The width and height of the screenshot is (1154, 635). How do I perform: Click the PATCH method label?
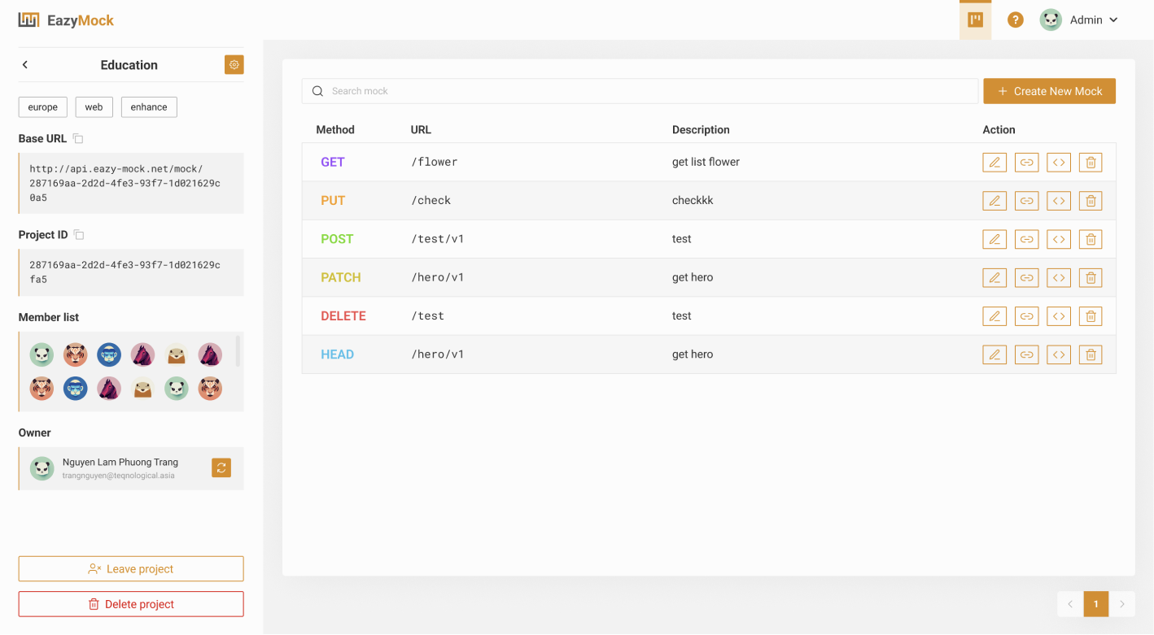click(341, 278)
